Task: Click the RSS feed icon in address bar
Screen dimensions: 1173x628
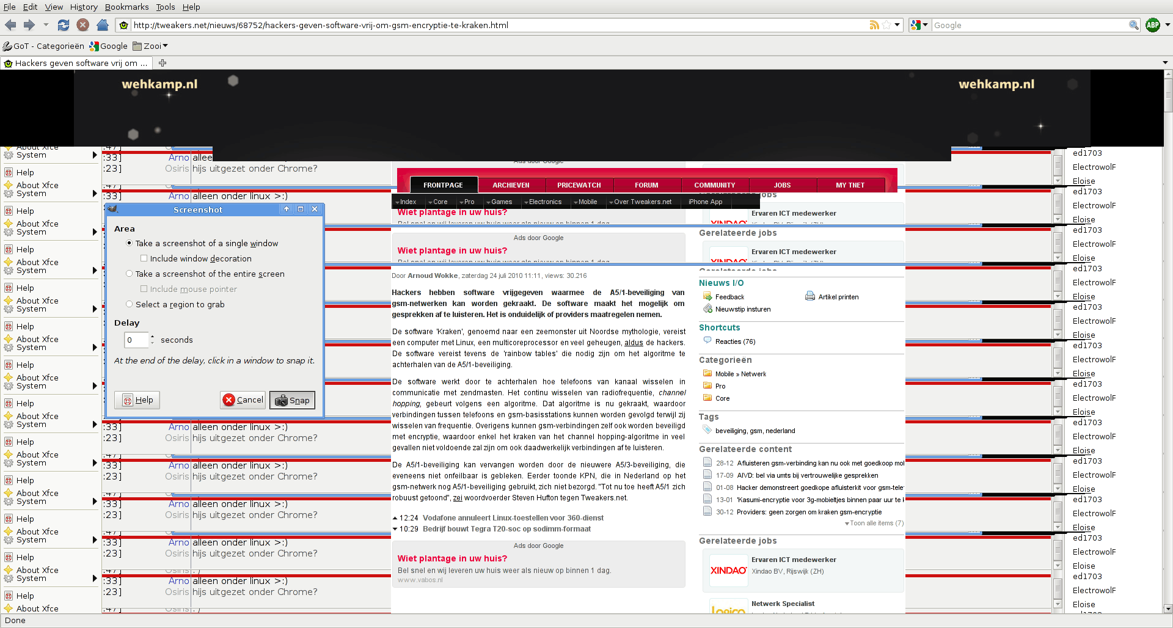Action: pos(874,25)
